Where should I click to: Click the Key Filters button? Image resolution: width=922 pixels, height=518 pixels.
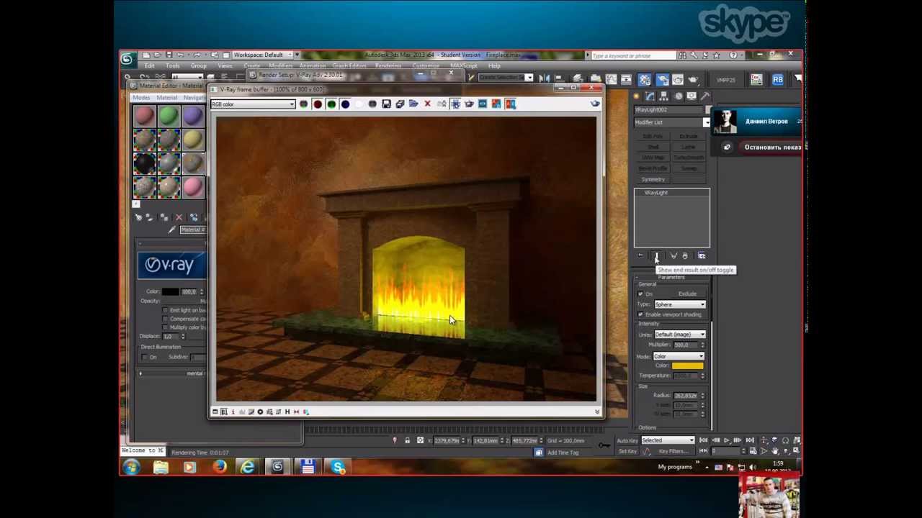[673, 451]
